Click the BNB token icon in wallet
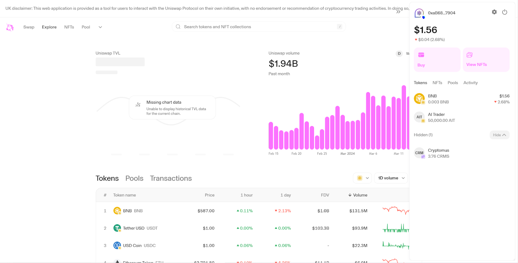This screenshot has width=518, height=263. (419, 99)
